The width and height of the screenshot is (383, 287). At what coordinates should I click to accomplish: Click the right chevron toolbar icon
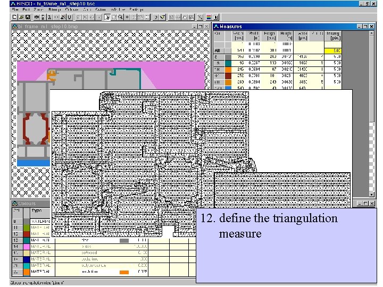155,17
